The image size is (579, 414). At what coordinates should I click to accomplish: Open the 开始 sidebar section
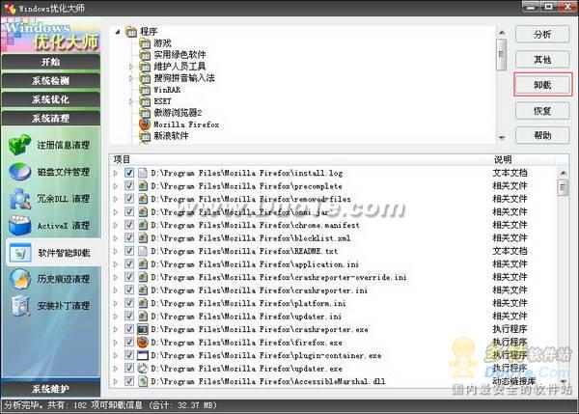click(51, 62)
